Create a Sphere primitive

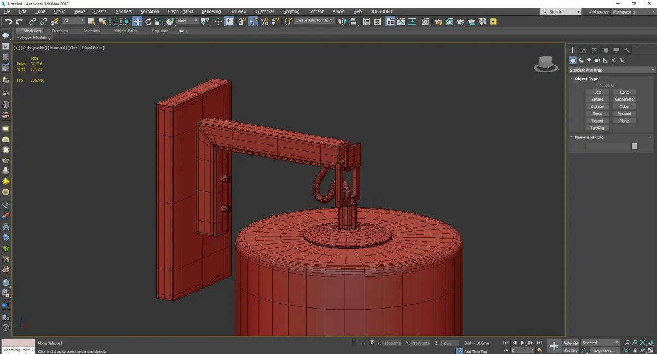(597, 99)
